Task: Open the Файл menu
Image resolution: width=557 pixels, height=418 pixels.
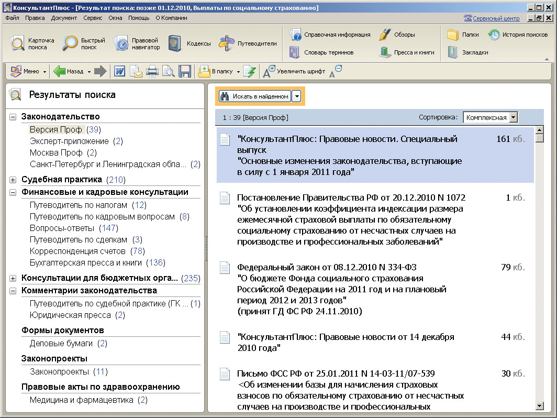Action: coord(13,18)
